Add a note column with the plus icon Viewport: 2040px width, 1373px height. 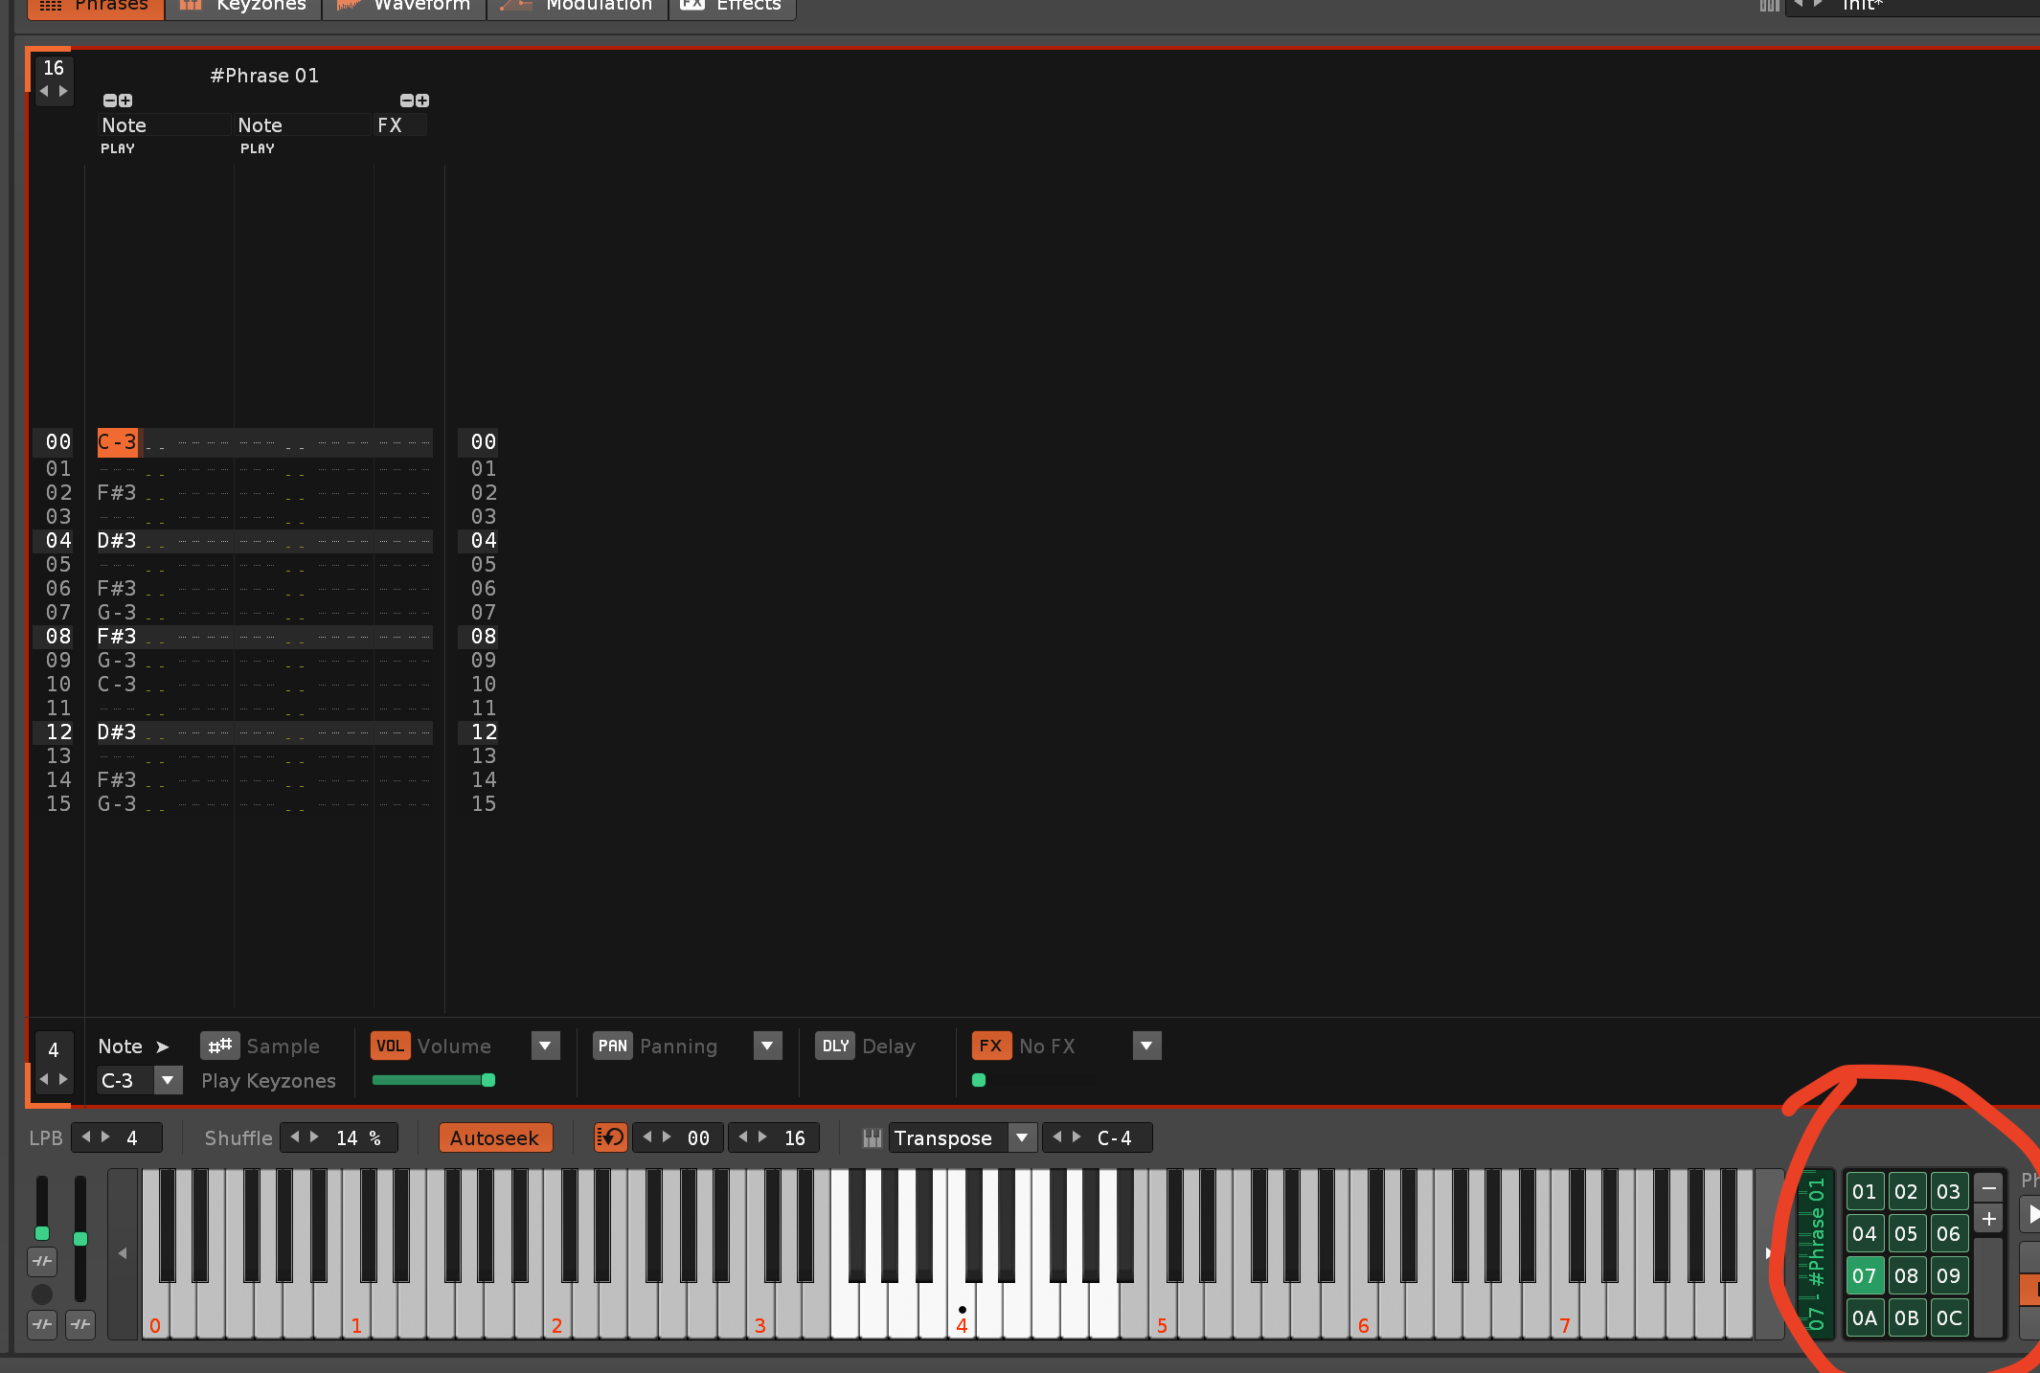point(125,101)
